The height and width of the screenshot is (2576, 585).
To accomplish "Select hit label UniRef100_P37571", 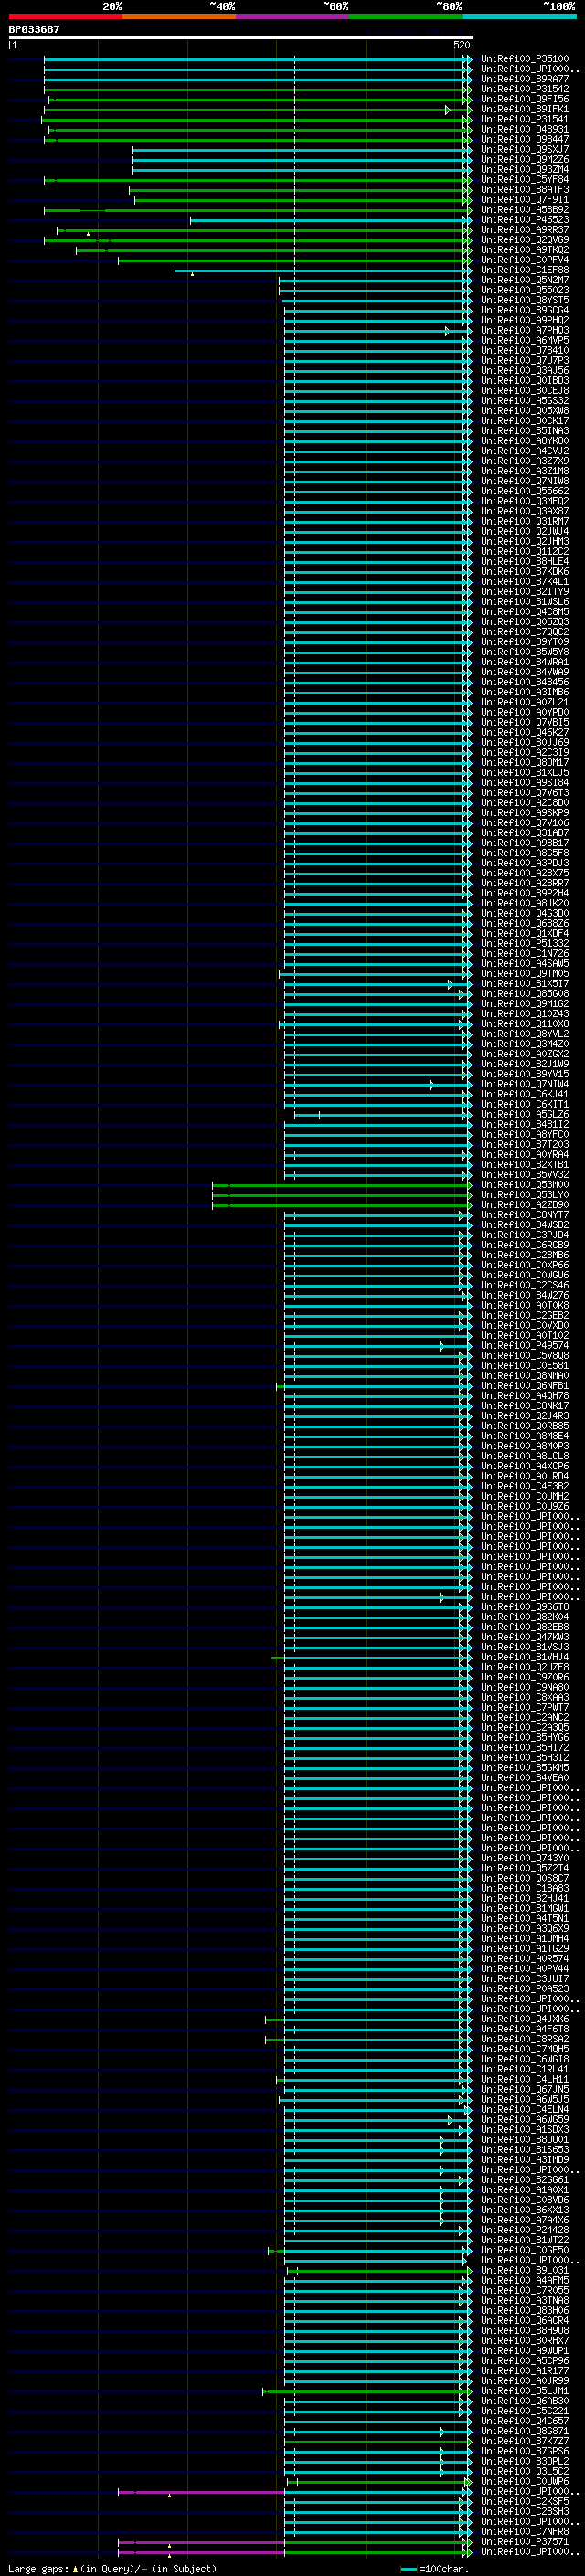I will coord(525,2541).
